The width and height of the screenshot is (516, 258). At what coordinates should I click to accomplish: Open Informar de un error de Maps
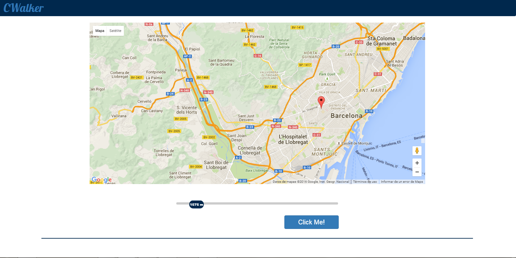[402, 182]
